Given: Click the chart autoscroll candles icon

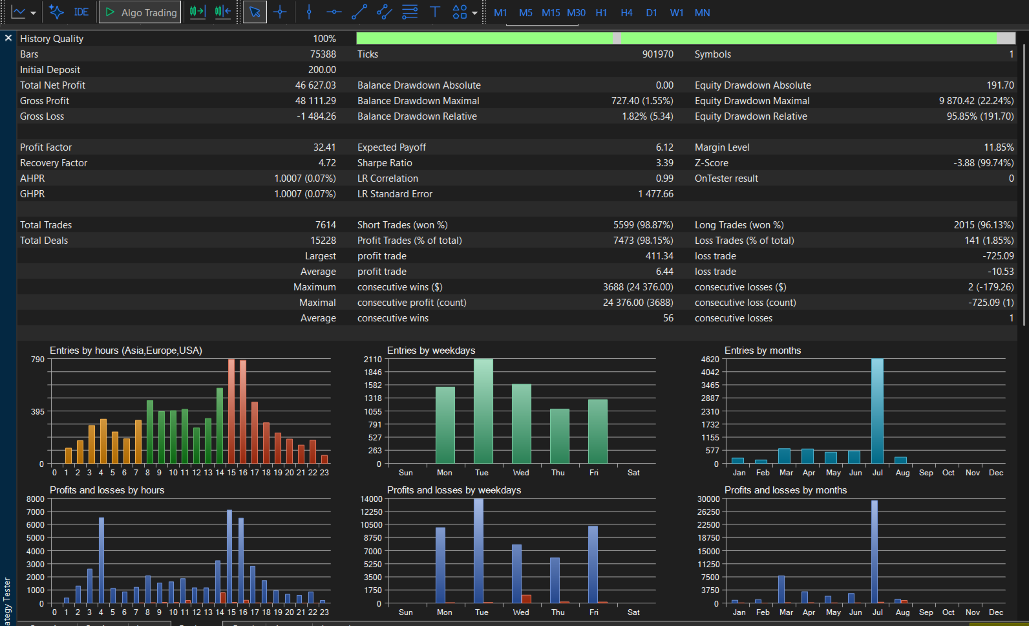Looking at the screenshot, I should coord(223,12).
